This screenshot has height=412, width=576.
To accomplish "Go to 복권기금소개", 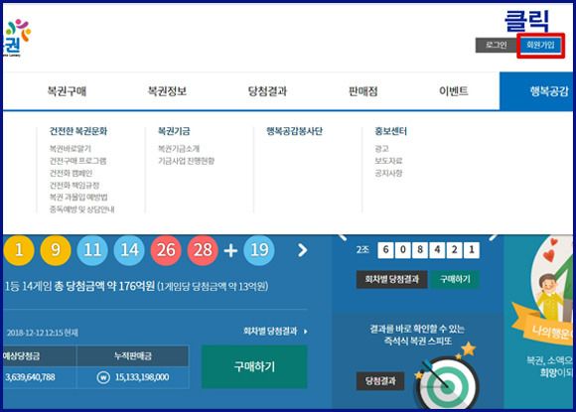I will (179, 148).
